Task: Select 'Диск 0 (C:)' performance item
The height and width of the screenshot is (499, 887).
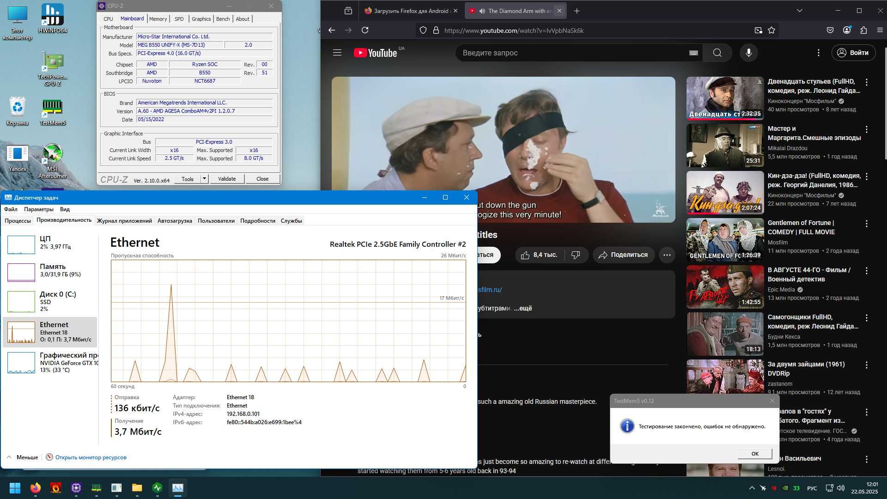Action: click(50, 301)
